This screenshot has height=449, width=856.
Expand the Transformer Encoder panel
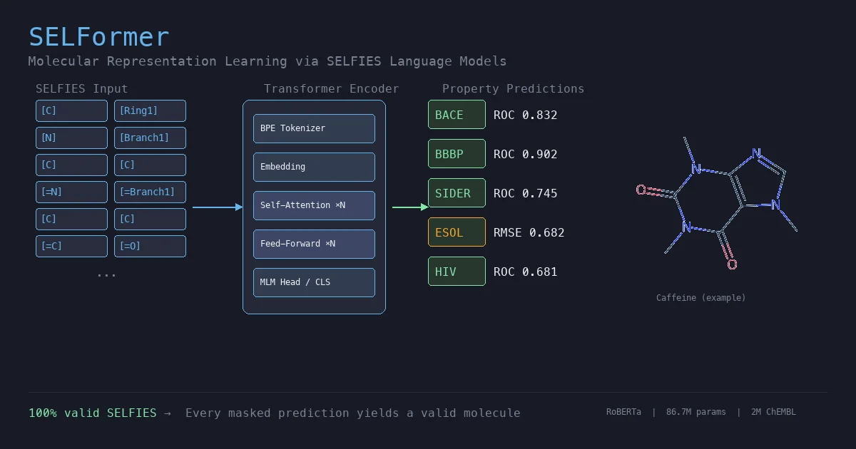(x=331, y=88)
